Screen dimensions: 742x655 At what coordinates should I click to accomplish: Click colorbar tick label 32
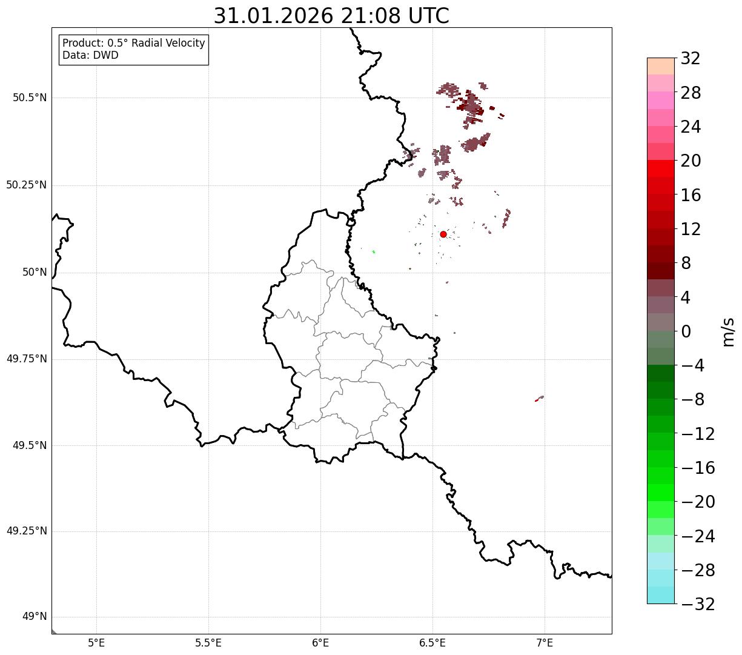(691, 59)
